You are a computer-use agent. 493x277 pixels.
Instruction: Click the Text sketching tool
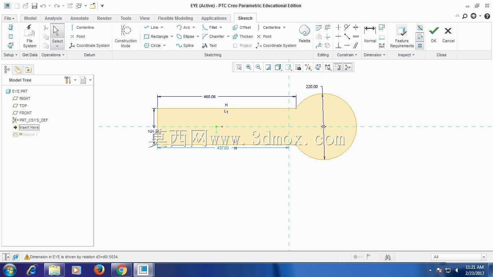(209, 45)
